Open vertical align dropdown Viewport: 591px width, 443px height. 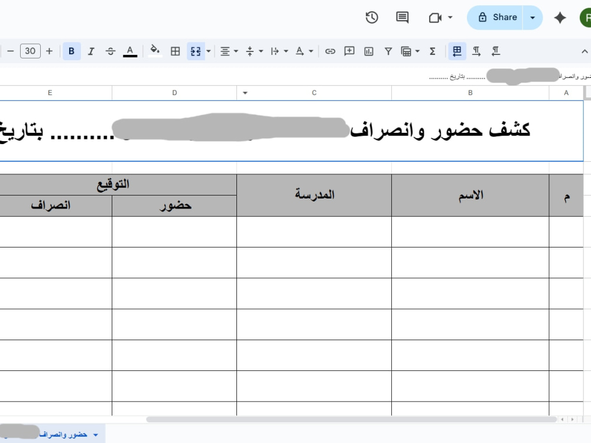coord(254,51)
